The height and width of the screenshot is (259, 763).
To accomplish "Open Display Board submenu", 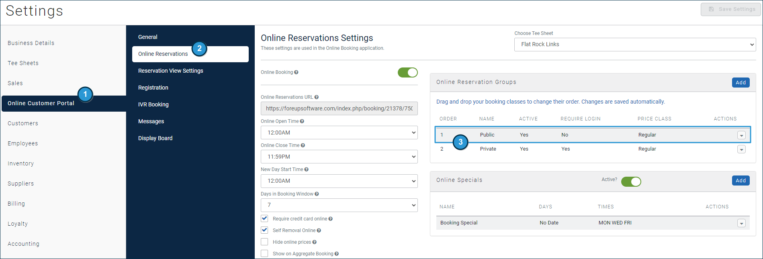I will (155, 138).
